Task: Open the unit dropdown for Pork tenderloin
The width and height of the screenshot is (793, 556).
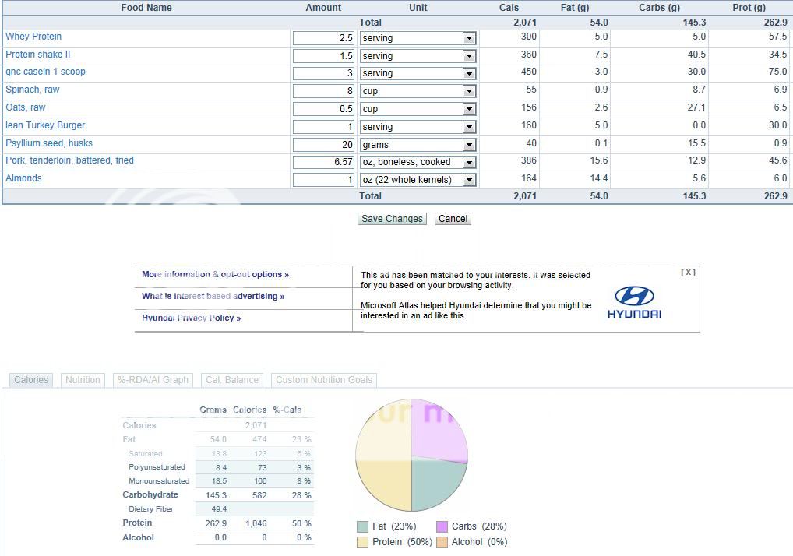Action: coord(469,163)
